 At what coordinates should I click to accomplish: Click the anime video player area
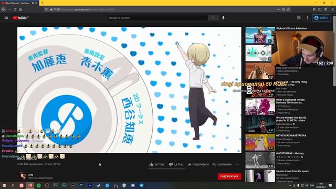[x=129, y=90]
